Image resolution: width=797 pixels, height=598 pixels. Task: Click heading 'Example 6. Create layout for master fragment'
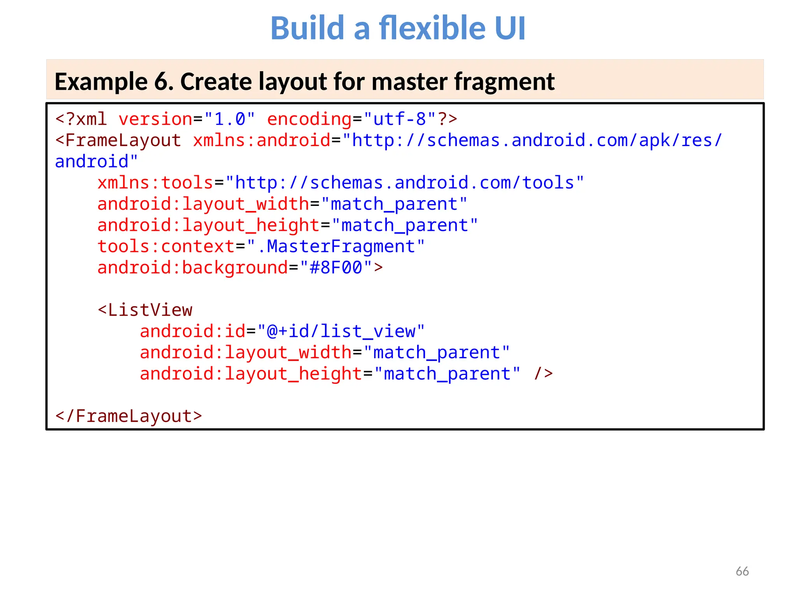[304, 82]
